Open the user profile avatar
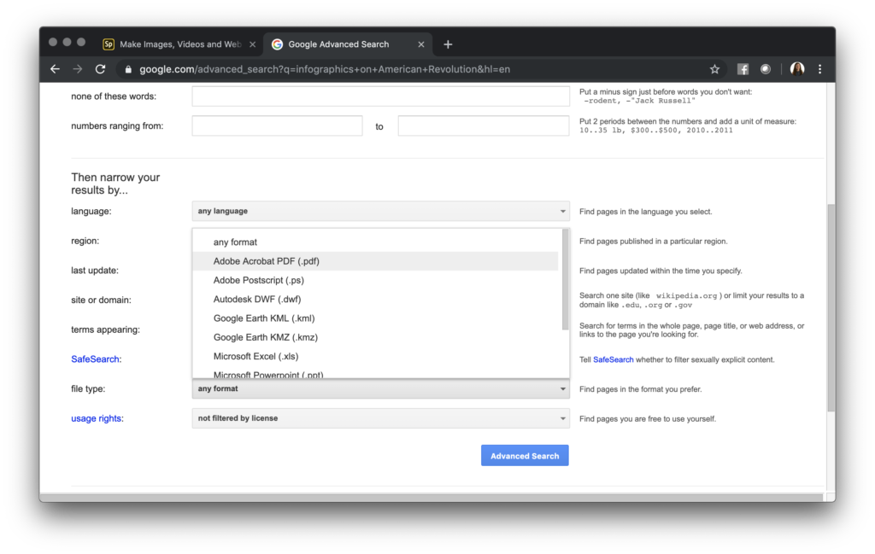 797,69
